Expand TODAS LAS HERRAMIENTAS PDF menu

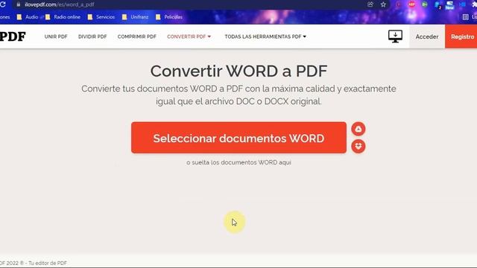click(265, 36)
